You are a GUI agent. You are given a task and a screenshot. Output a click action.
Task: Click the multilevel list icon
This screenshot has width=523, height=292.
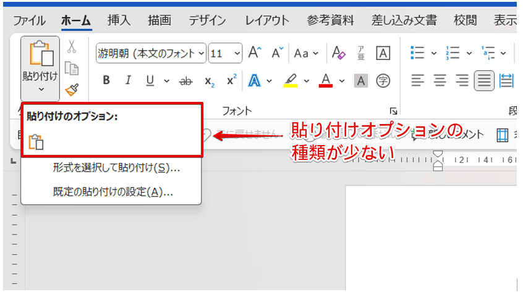pos(488,53)
